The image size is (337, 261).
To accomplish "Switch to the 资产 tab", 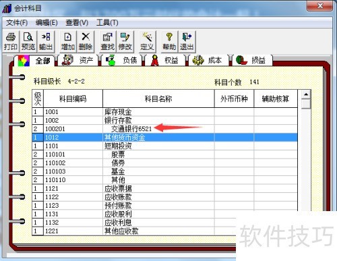I will pyautogui.click(x=78, y=60).
